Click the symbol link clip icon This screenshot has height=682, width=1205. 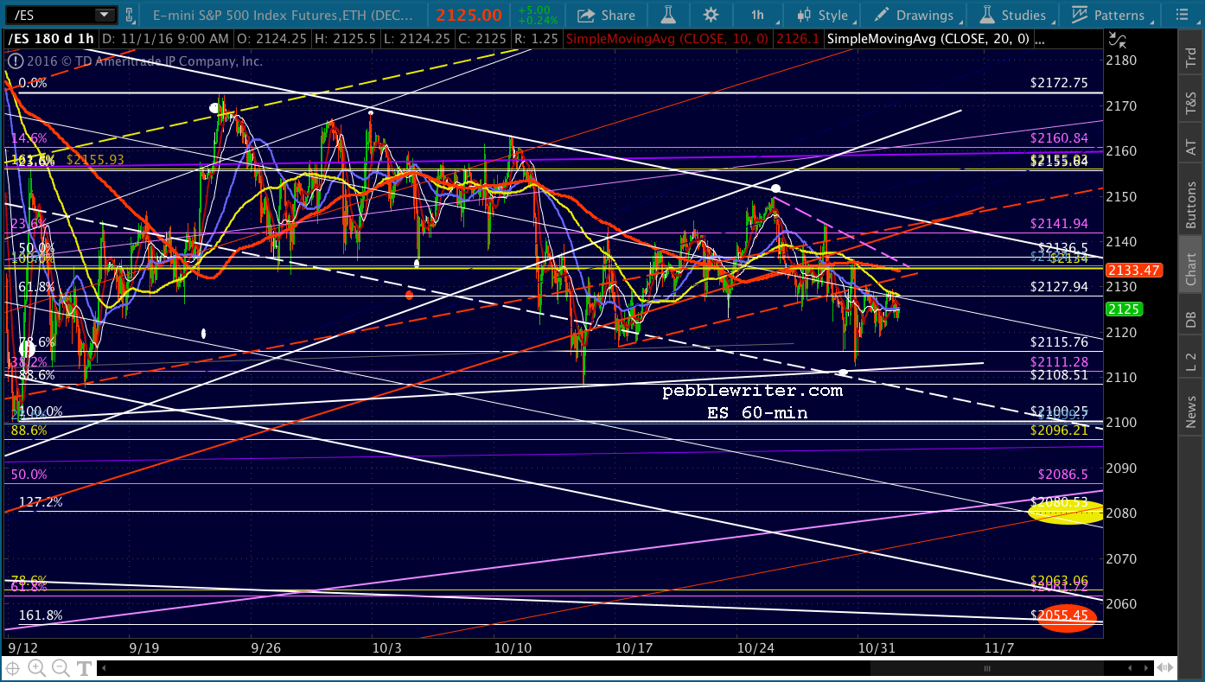point(131,15)
